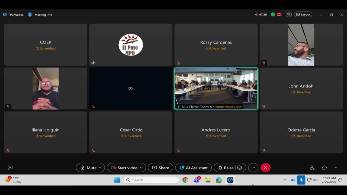Click the LIVE streaming indicator
This screenshot has height=195, width=347.
pos(279,15)
